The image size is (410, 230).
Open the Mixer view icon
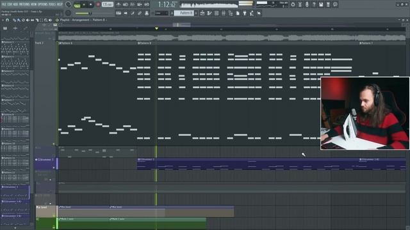pos(224,13)
